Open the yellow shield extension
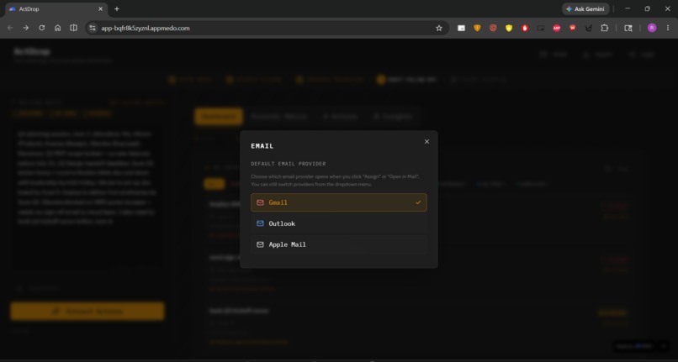The width and height of the screenshot is (678, 362). (x=509, y=28)
